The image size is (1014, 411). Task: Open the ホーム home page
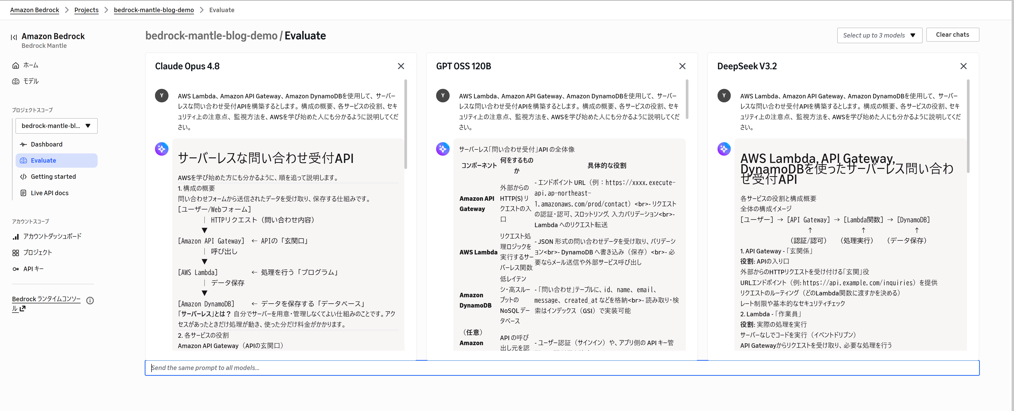tap(30, 65)
